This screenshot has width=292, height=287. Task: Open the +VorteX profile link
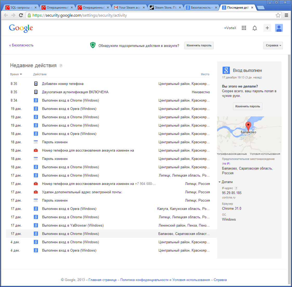(x=230, y=28)
